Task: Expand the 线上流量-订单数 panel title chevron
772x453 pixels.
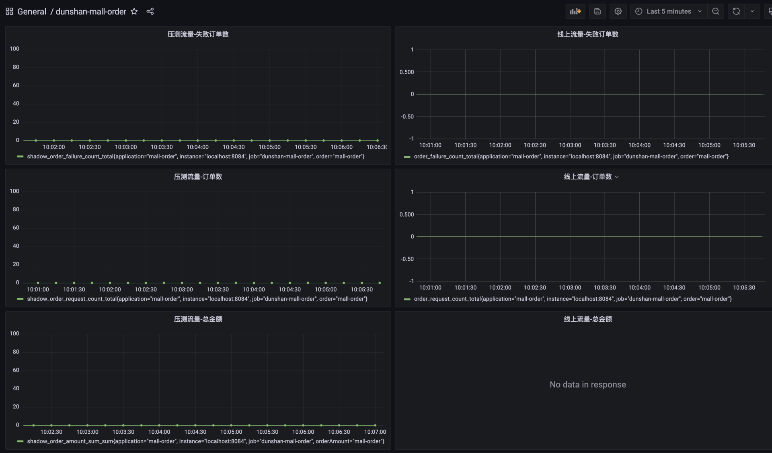Action: click(x=617, y=177)
